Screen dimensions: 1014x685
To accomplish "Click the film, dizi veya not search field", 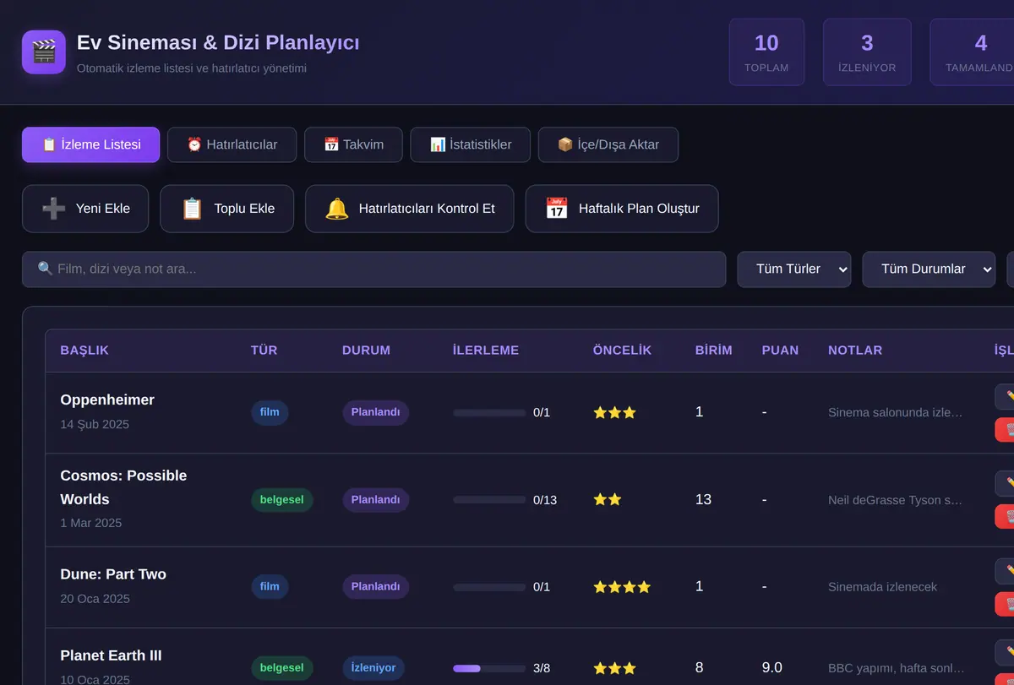I will point(373,269).
